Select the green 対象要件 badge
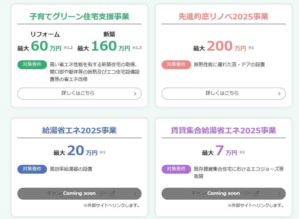Viewport: 299px width, 219px height. 32,64
